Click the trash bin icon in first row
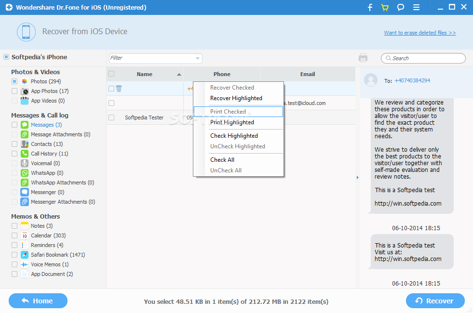 tap(119, 89)
